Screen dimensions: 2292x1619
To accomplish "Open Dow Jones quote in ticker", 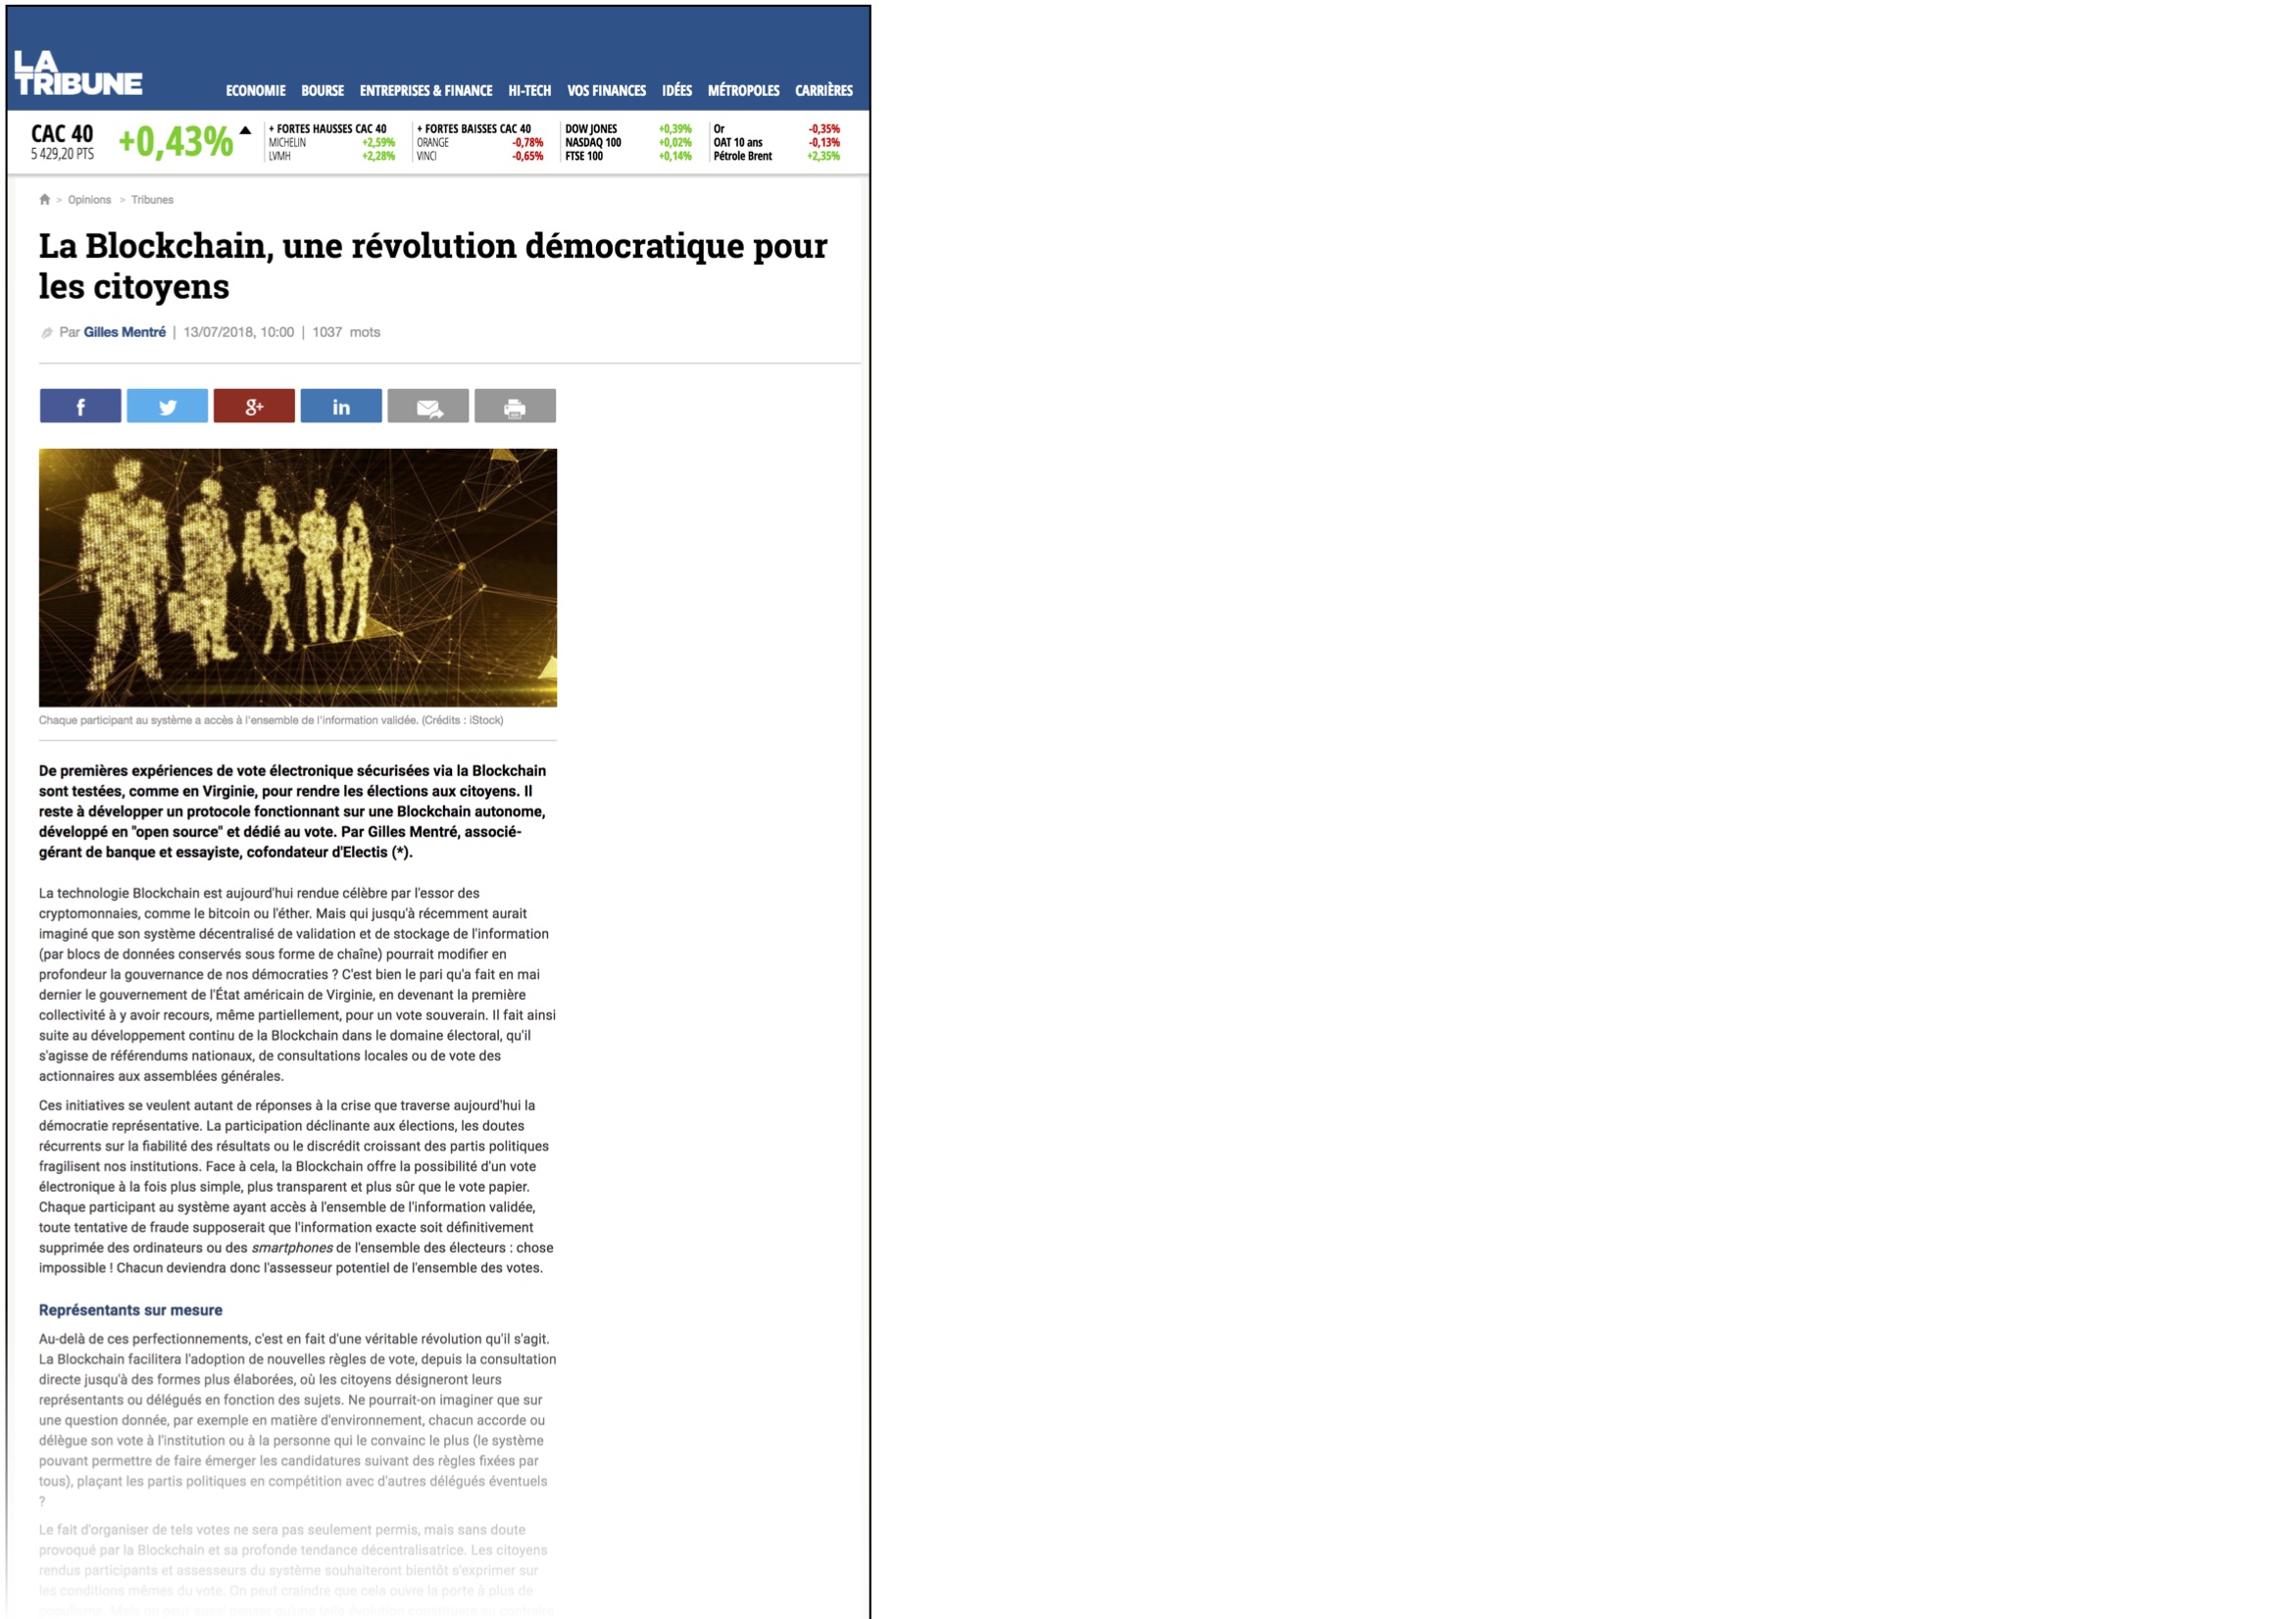I will 591,128.
